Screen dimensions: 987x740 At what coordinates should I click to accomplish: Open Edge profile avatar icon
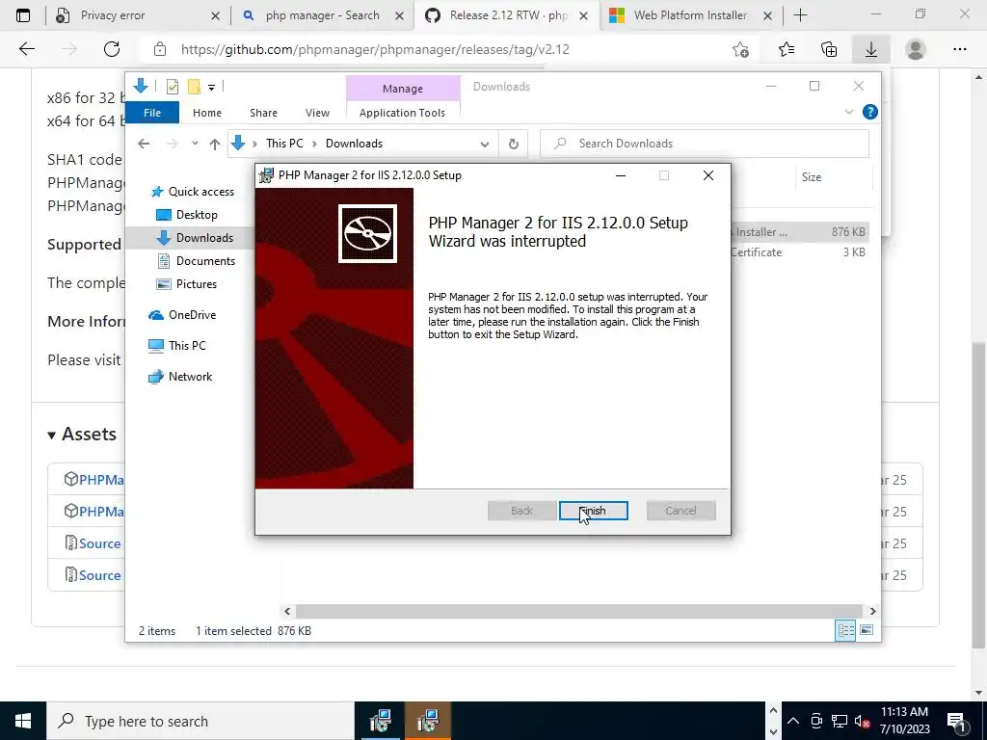click(916, 49)
